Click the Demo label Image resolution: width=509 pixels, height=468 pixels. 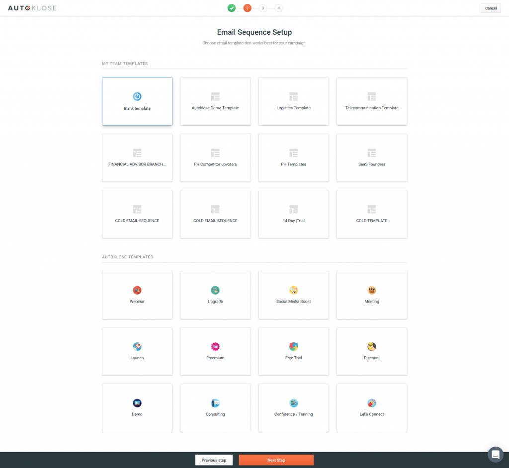137,414
